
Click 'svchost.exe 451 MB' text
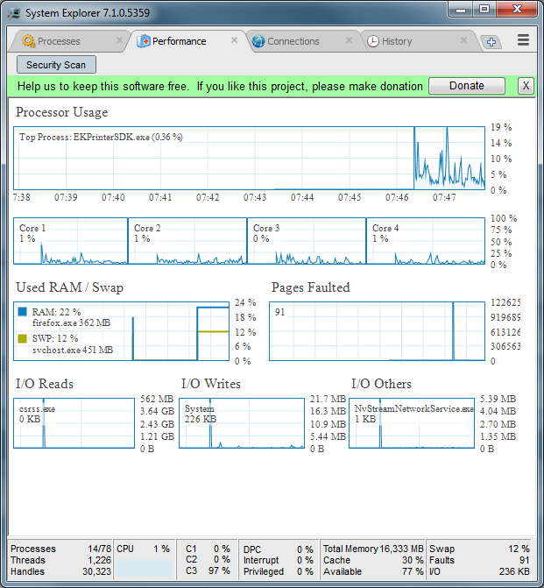pos(73,351)
